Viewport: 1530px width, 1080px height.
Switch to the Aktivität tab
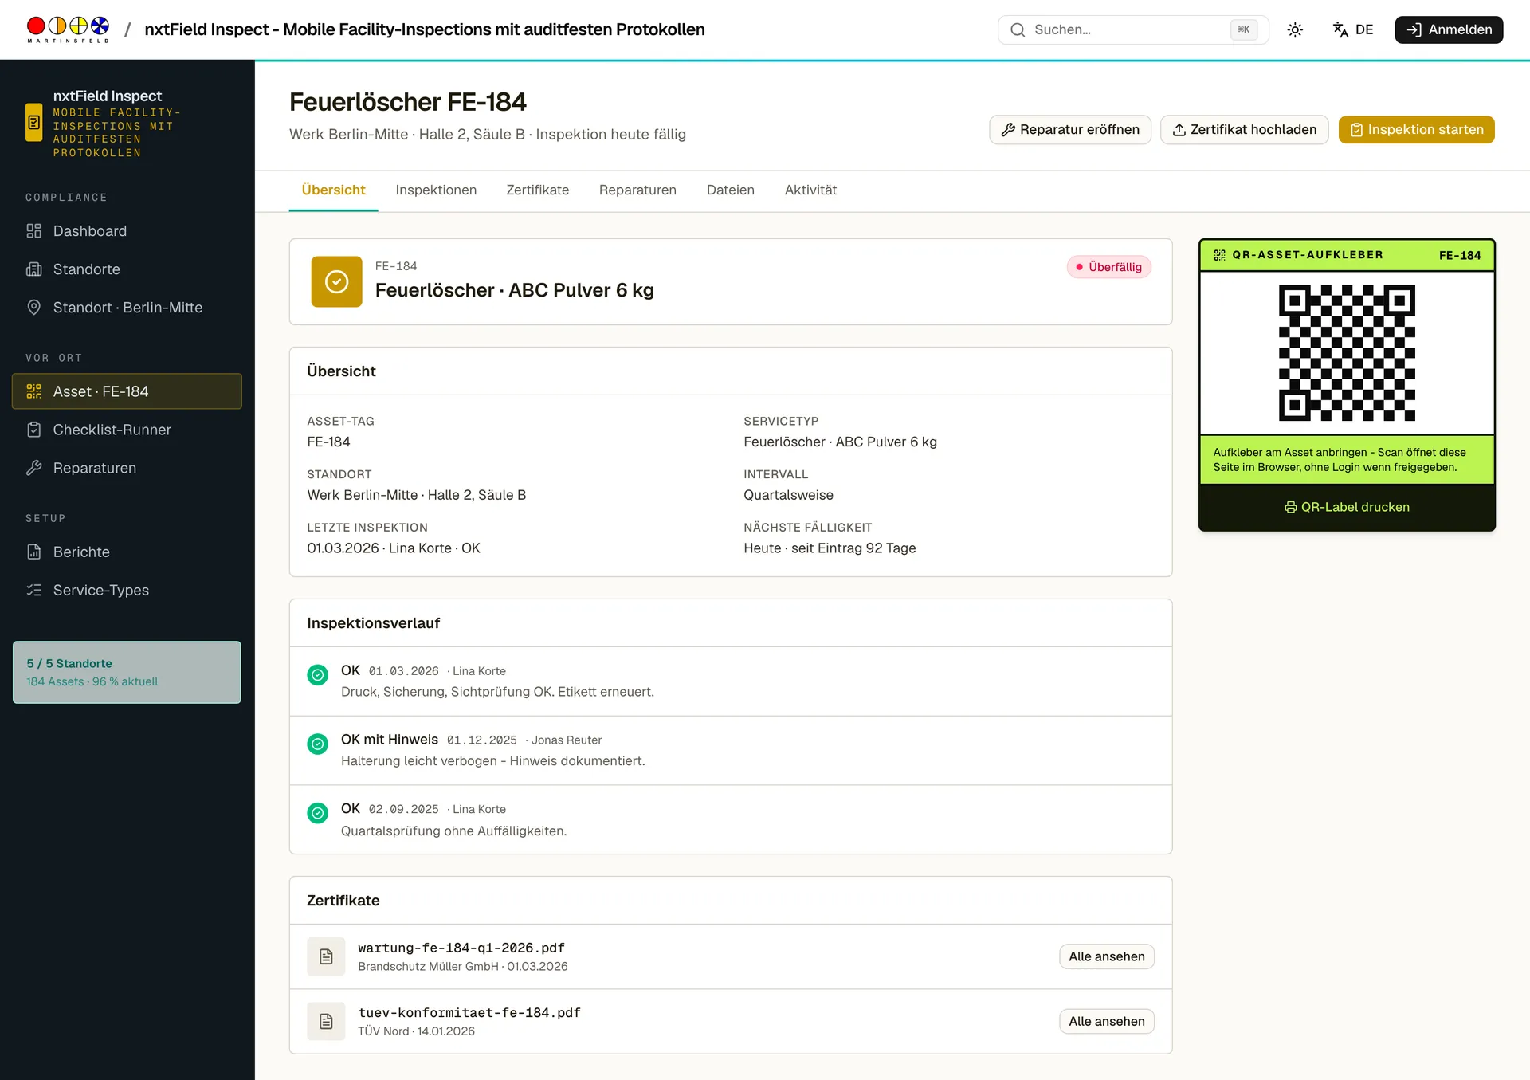(x=810, y=190)
